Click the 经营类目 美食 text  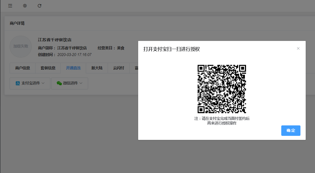pyautogui.click(x=111, y=48)
